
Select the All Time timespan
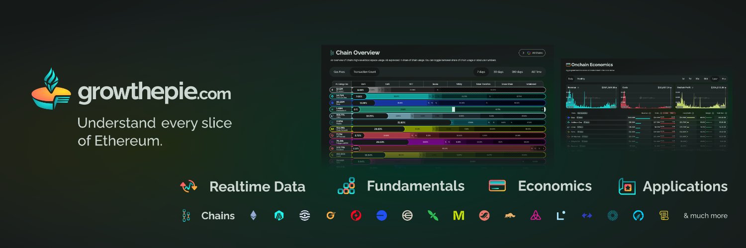(x=536, y=72)
